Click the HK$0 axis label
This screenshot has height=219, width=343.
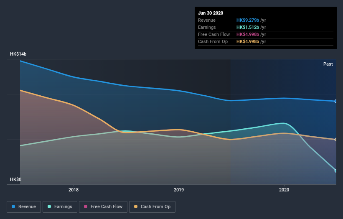click(15, 179)
